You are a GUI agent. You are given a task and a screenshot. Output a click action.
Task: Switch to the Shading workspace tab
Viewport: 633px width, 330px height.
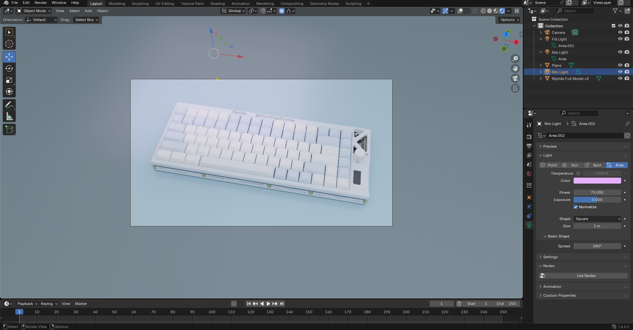(217, 4)
